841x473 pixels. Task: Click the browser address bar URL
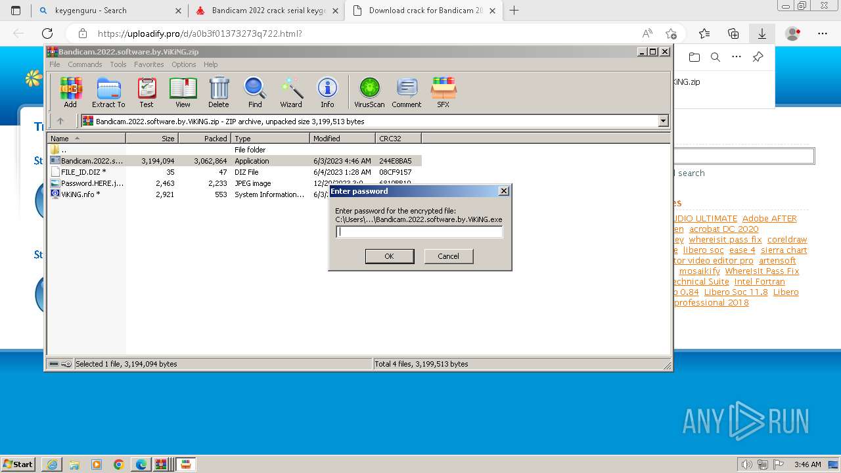pyautogui.click(x=200, y=34)
